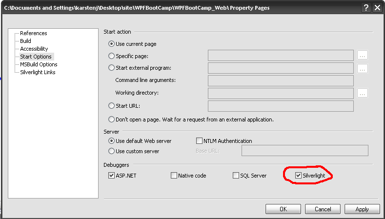The height and width of the screenshot is (219, 385).
Task: Choose Use custom server option
Action: point(111,151)
